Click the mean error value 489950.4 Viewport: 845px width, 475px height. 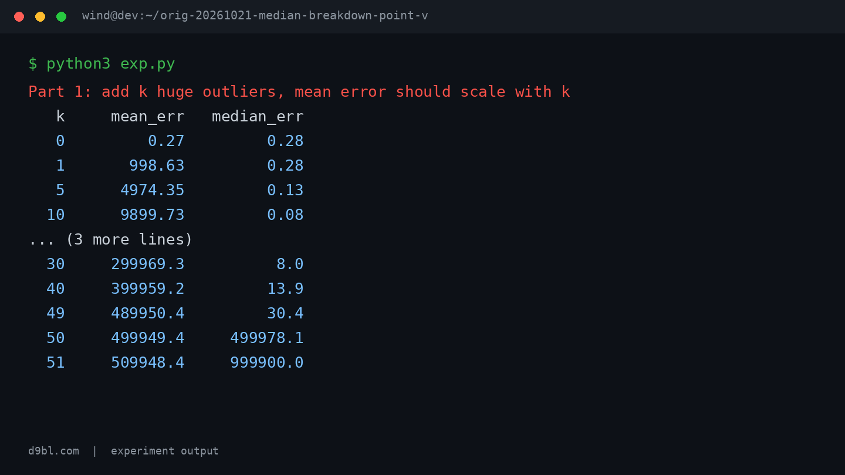tap(148, 313)
